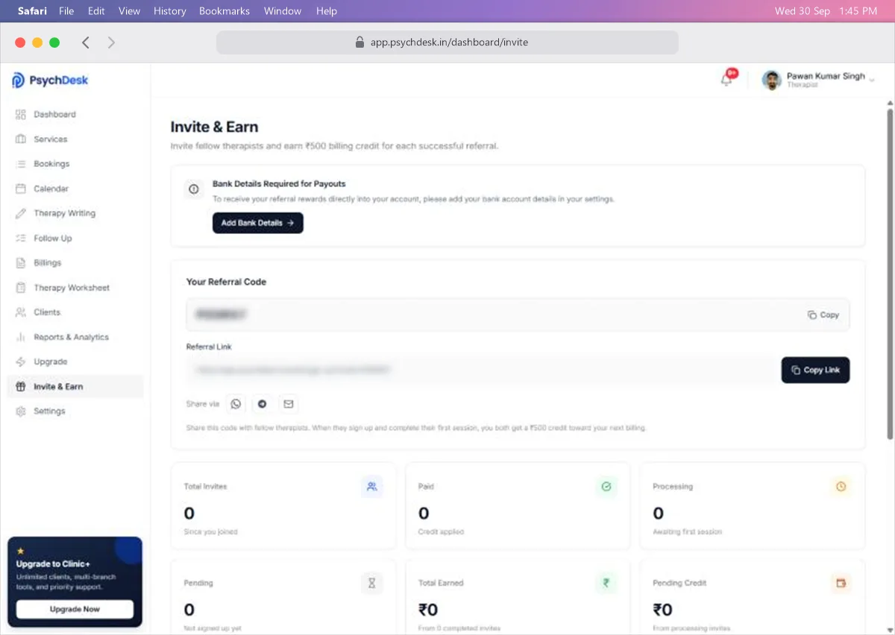Open the Bookmarks menu

point(224,11)
